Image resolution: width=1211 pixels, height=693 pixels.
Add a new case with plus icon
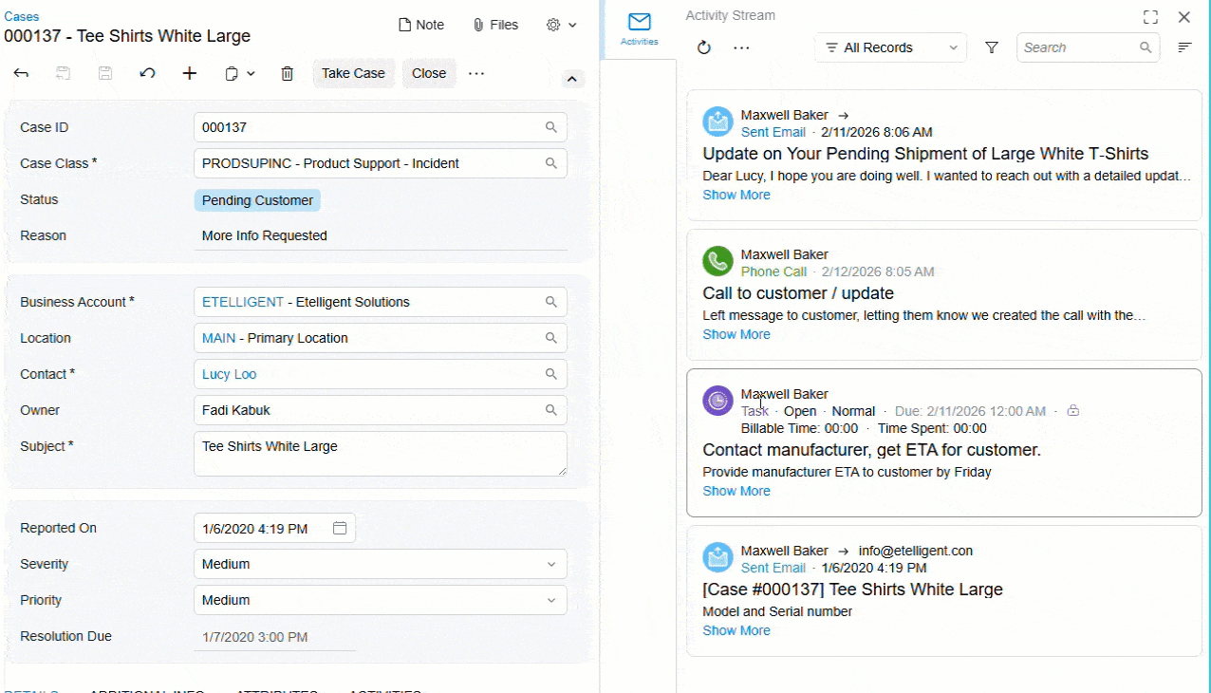190,73
